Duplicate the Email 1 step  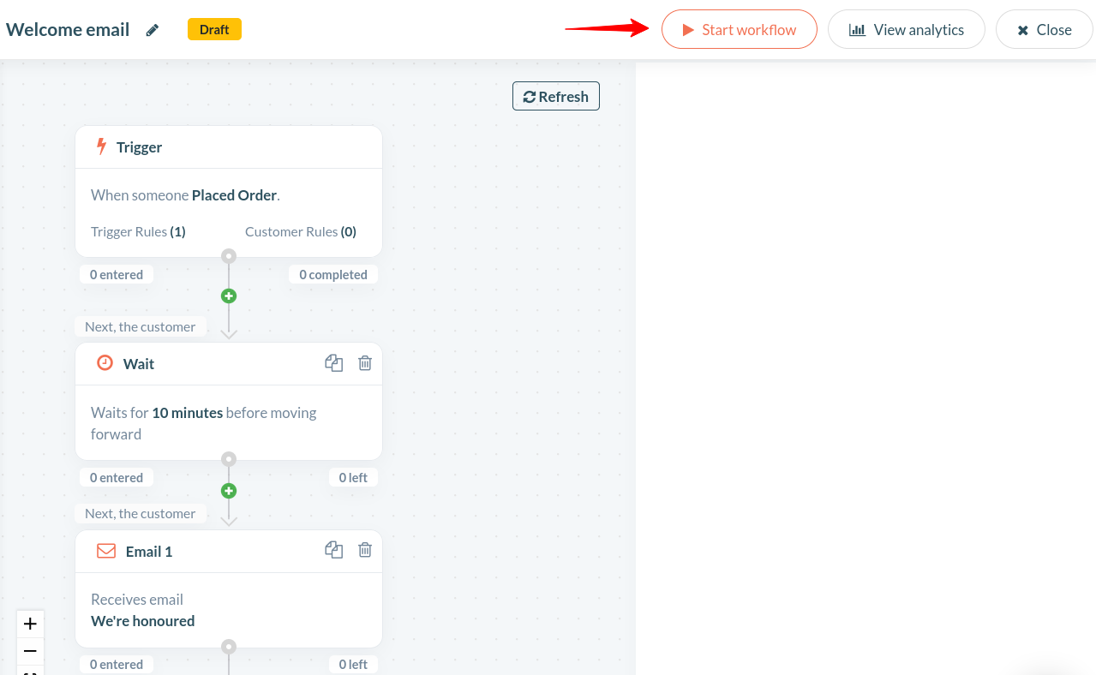333,549
